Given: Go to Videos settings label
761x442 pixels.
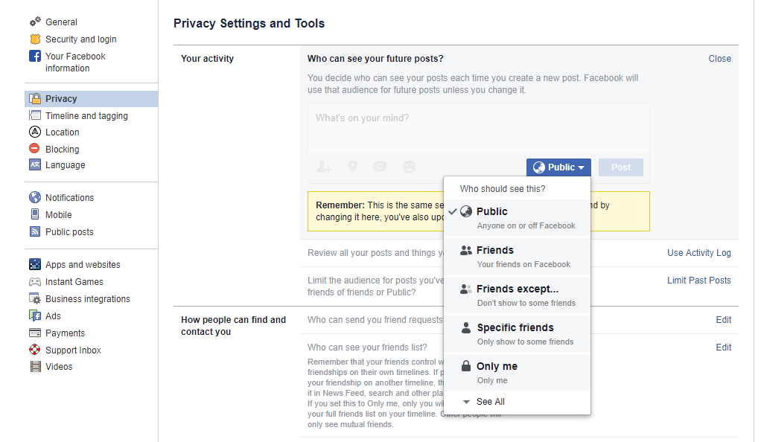Looking at the screenshot, I should pos(59,367).
